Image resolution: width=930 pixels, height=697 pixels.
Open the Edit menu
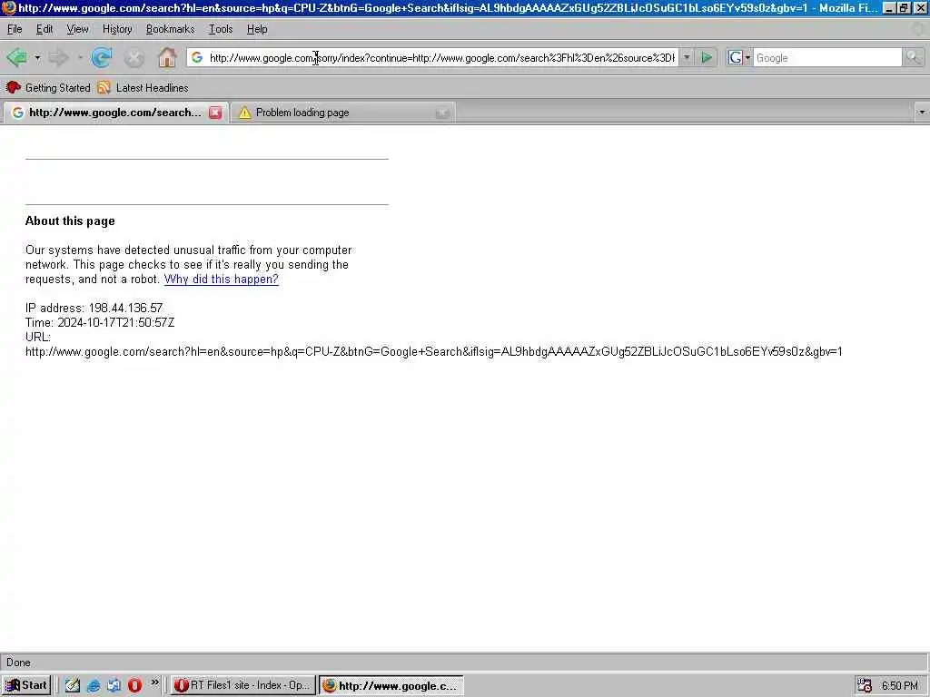pyautogui.click(x=45, y=29)
